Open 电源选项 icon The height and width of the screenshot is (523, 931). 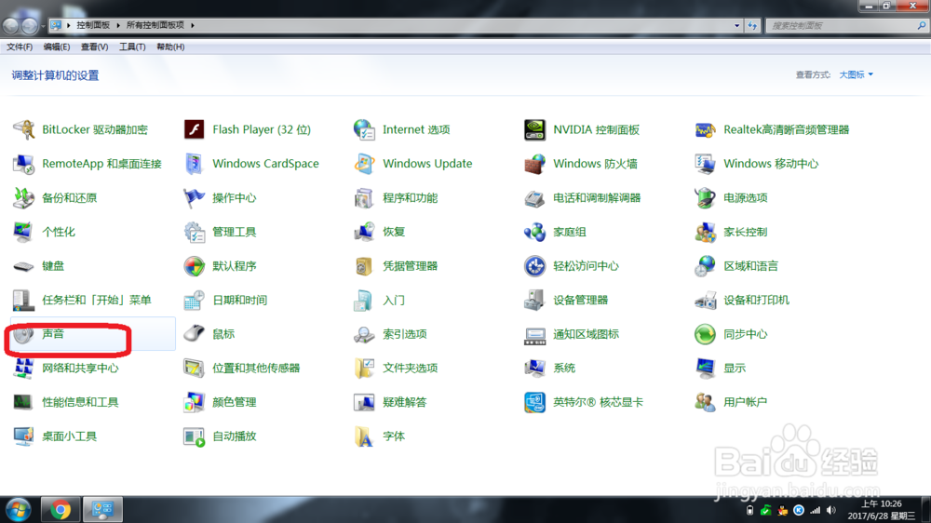coord(705,197)
